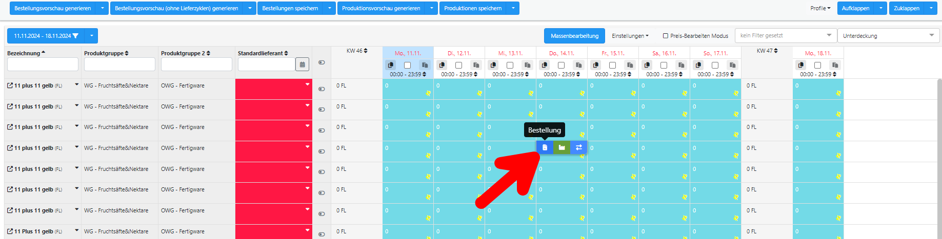This screenshot has width=942, height=239.
Task: Change the 00:00 - 23:59 range under Do., 14.11.
Action: click(562, 74)
